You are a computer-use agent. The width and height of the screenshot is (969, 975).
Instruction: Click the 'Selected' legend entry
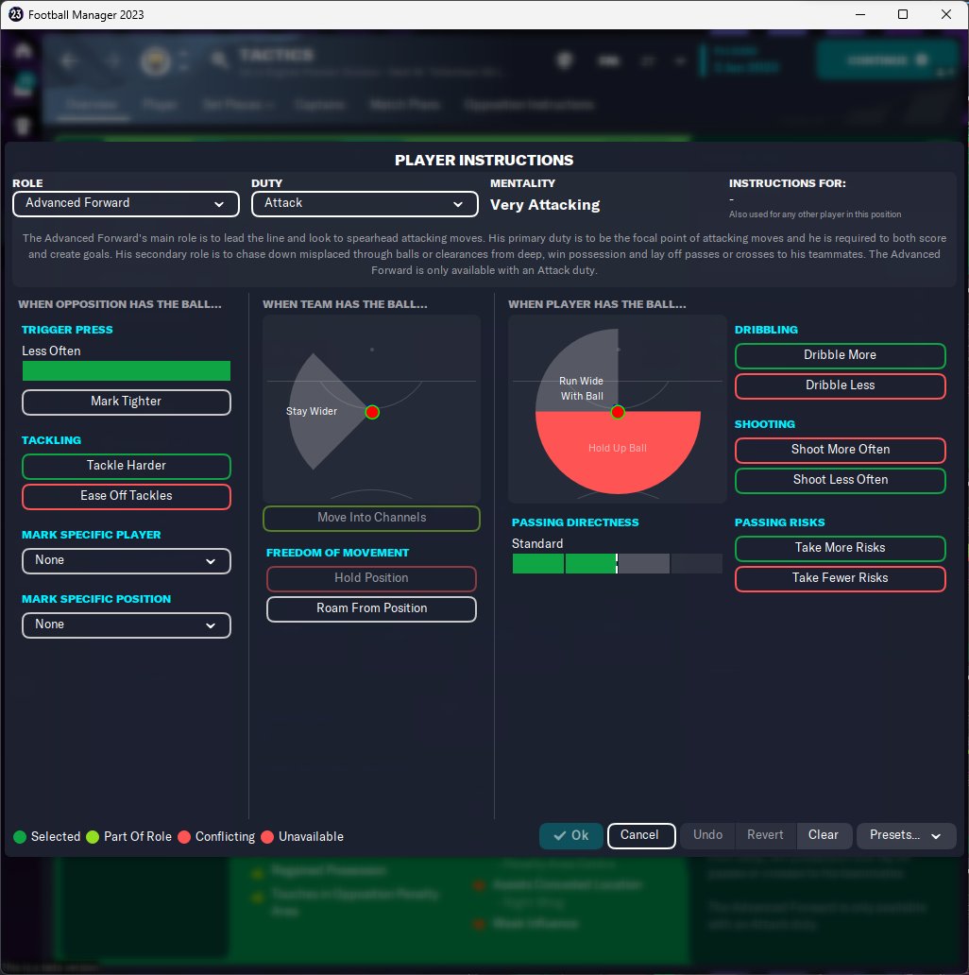click(x=47, y=836)
